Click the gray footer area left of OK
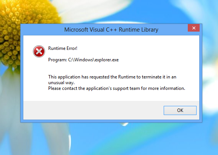This screenshot has width=218, height=155. tap(93, 110)
